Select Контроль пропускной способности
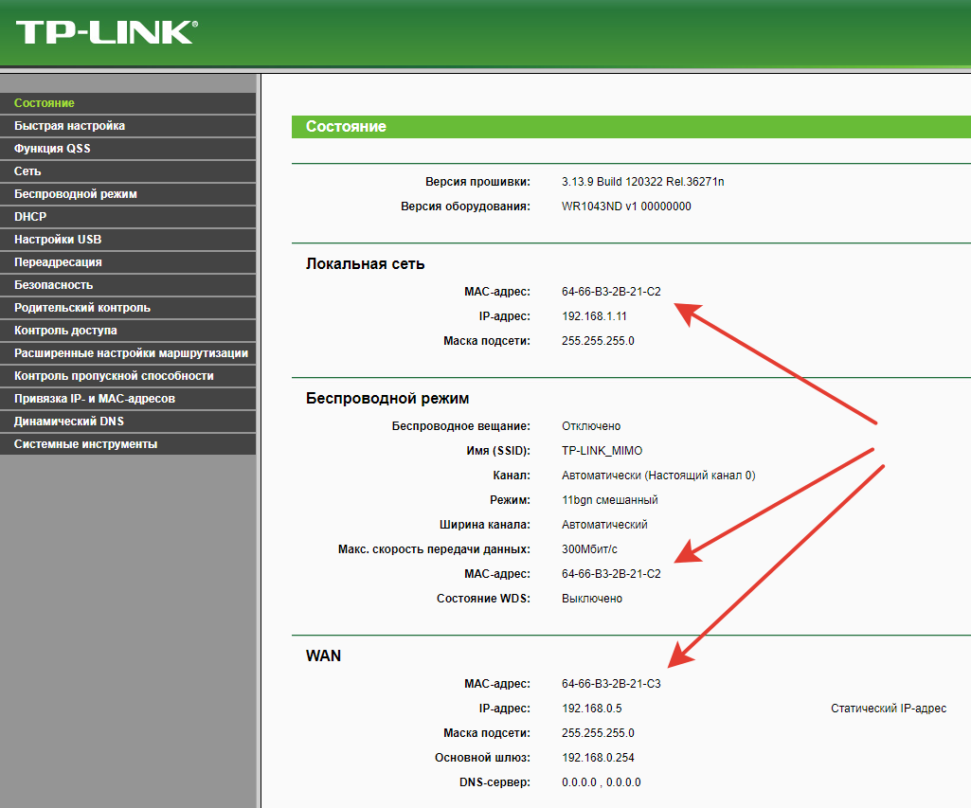Screen dimensions: 971x808 114,376
